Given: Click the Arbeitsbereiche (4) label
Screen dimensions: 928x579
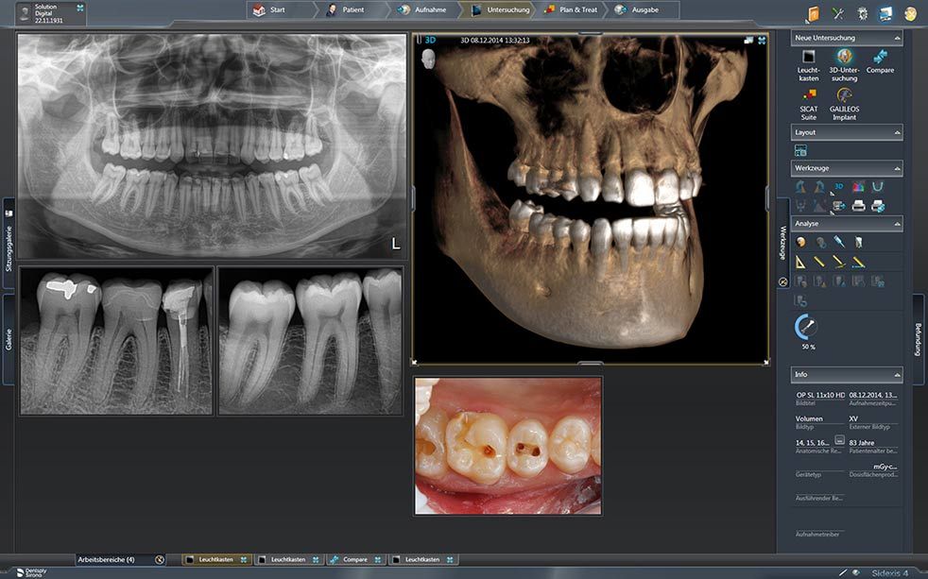Looking at the screenshot, I should tap(107, 559).
